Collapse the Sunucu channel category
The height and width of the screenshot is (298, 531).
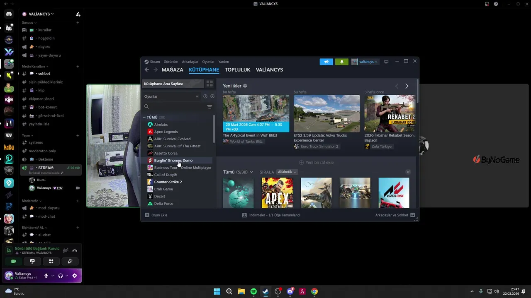tap(29, 23)
